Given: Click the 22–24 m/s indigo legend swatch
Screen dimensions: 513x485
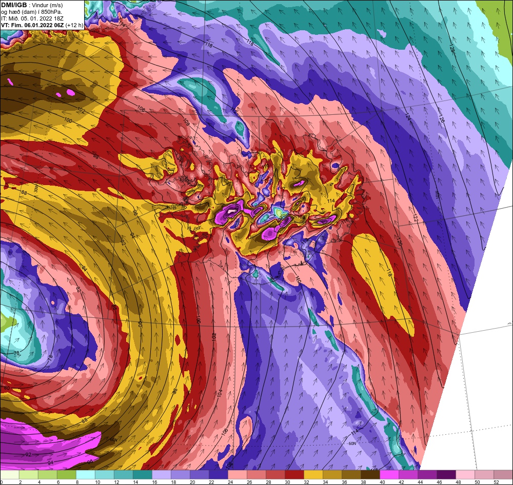Looking at the screenshot, I should 219,475.
